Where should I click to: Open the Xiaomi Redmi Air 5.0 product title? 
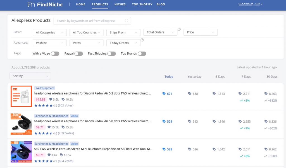[92, 121]
